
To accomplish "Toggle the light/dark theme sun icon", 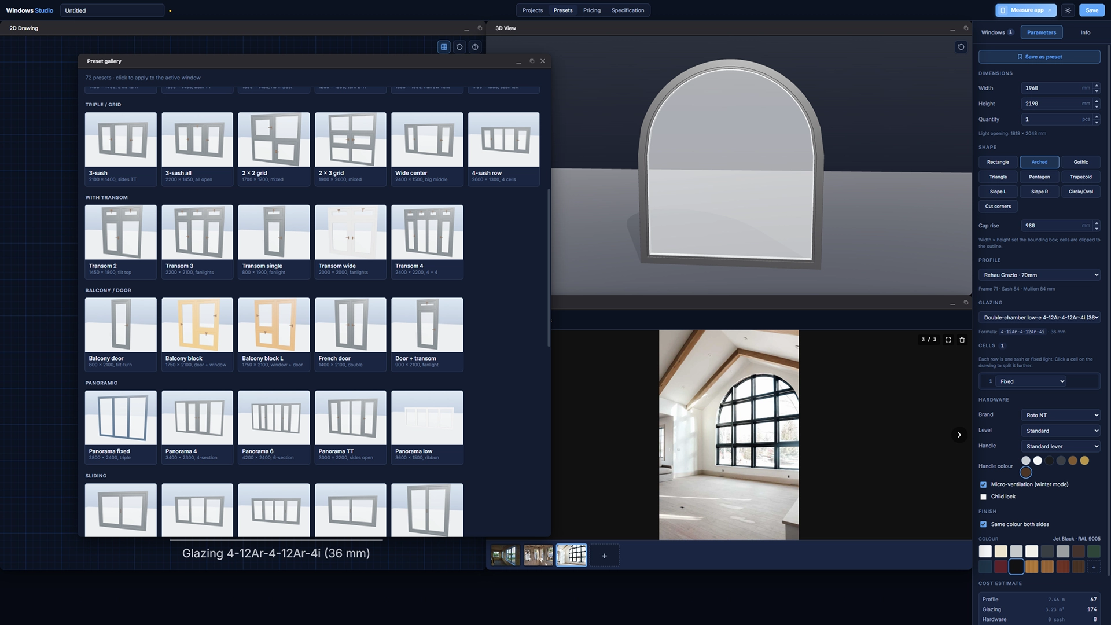I will 1068,10.
